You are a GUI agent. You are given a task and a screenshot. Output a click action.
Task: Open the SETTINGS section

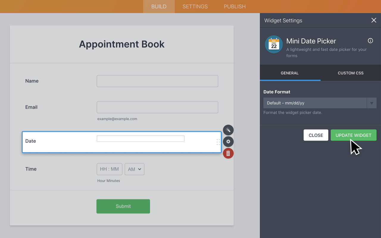[x=195, y=6]
